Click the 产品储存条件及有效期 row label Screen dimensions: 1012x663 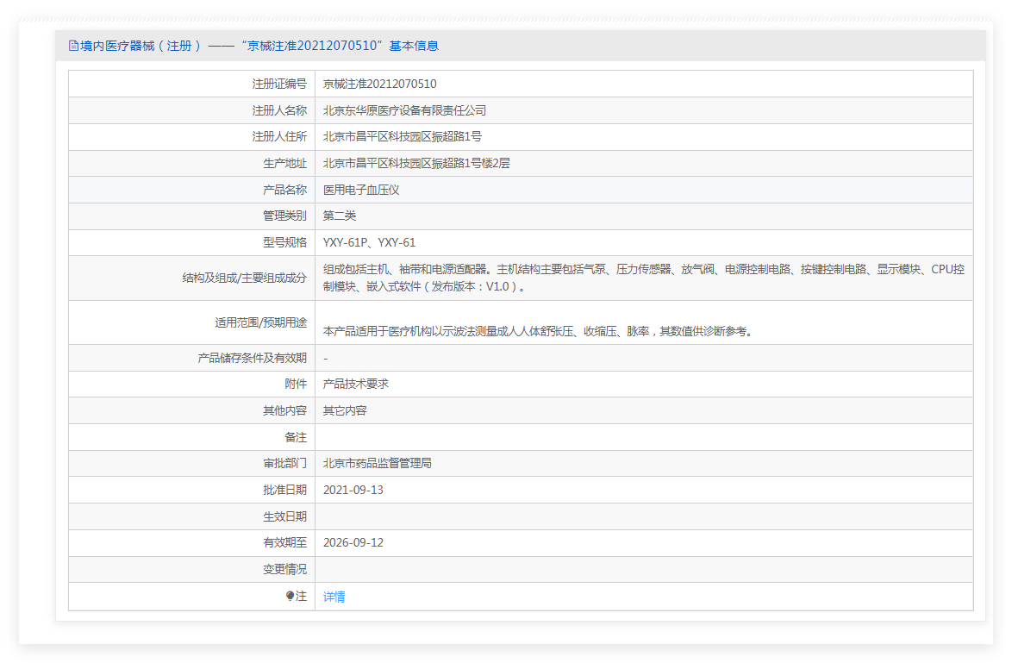[x=252, y=358]
